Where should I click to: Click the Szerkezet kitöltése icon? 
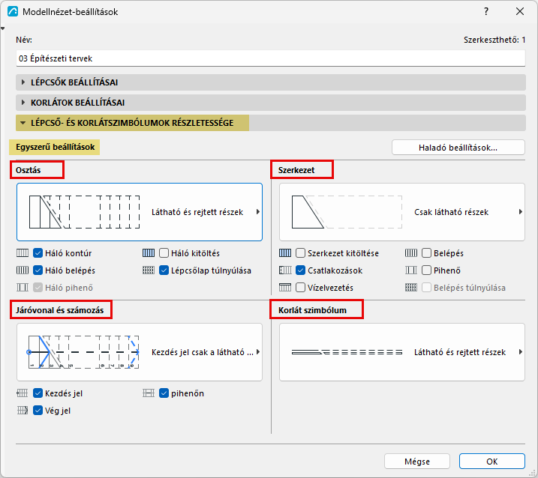click(285, 253)
